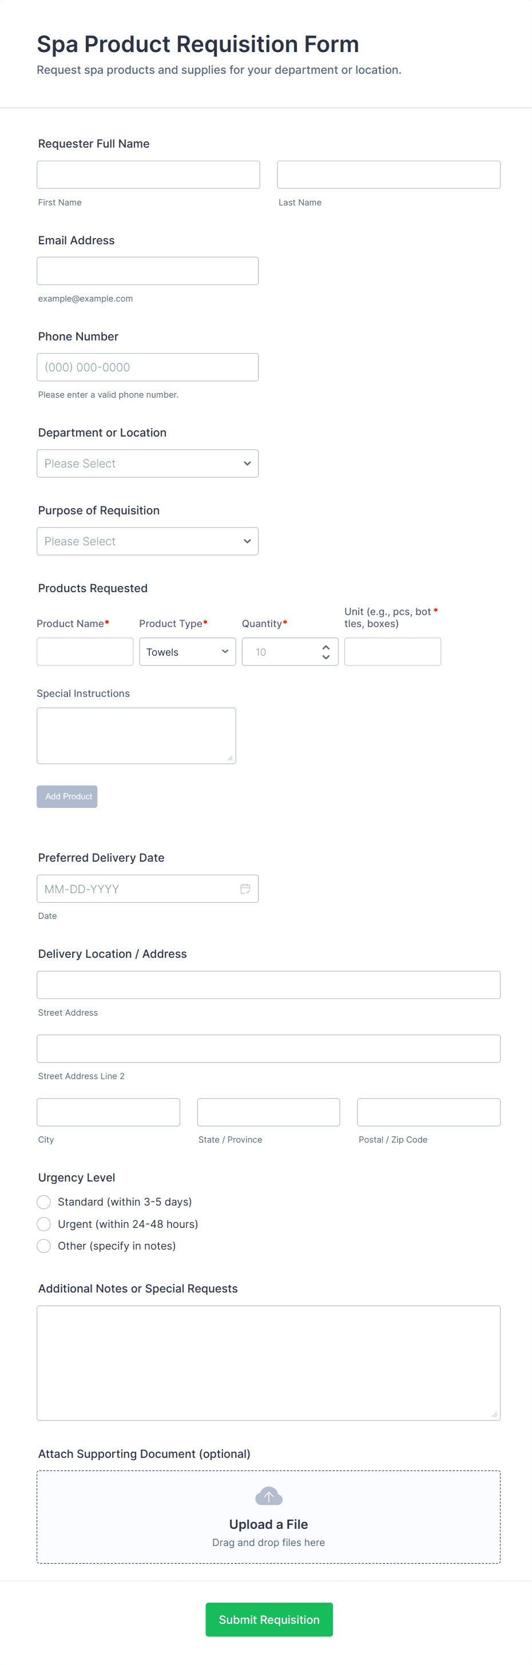Click the Email Address input box
Screen dimensions: 532x1665
pos(148,271)
